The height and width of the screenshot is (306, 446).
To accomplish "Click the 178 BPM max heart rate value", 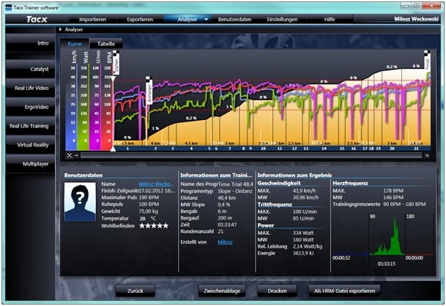I will (393, 191).
